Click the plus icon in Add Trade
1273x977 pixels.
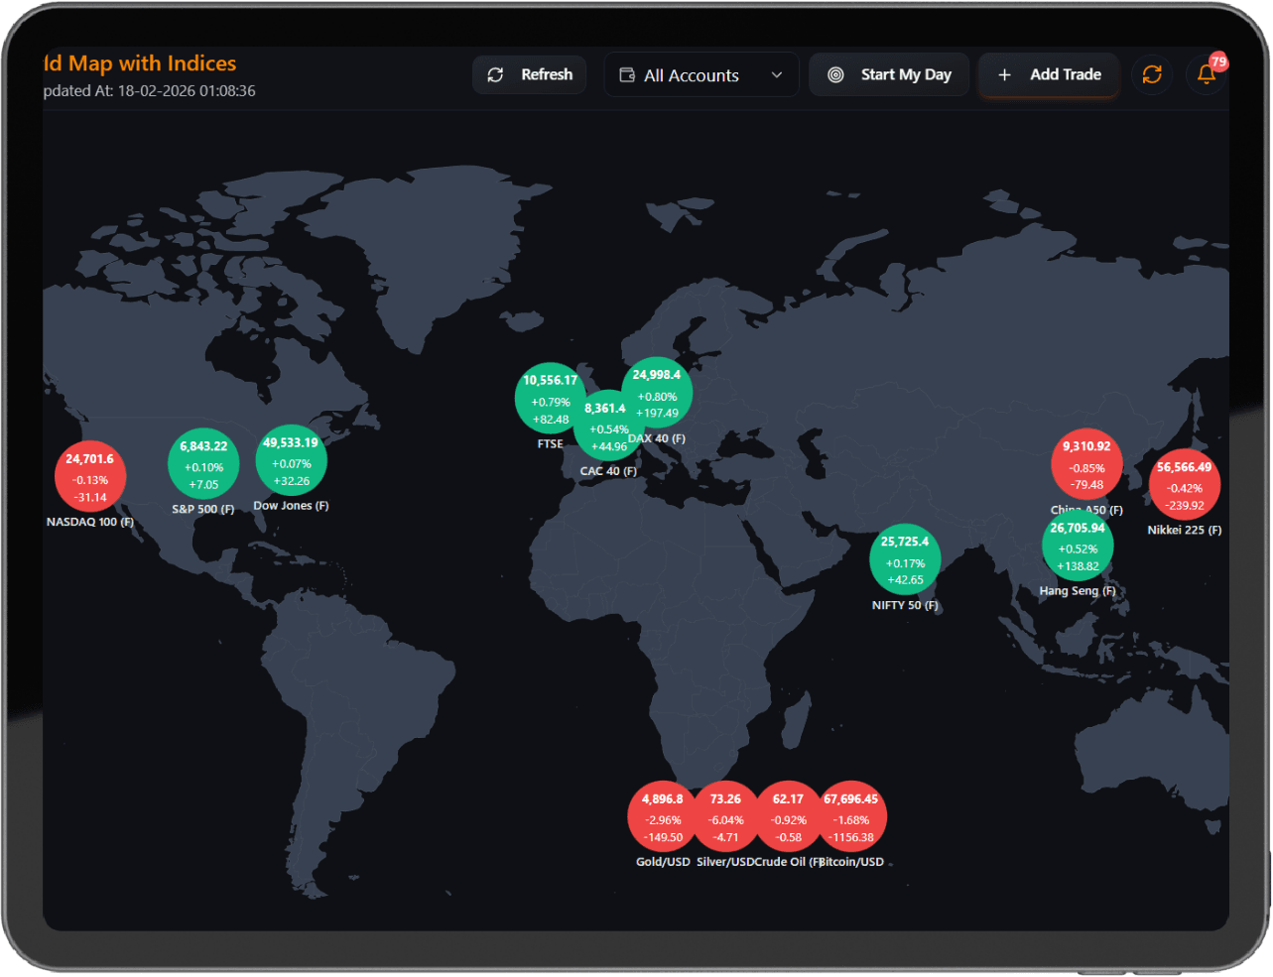click(x=1004, y=75)
